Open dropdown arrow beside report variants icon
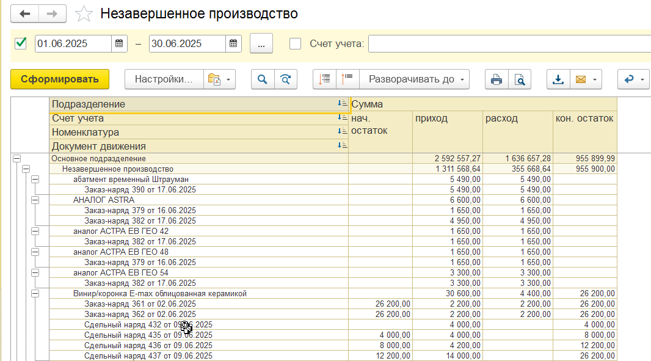 228,79
